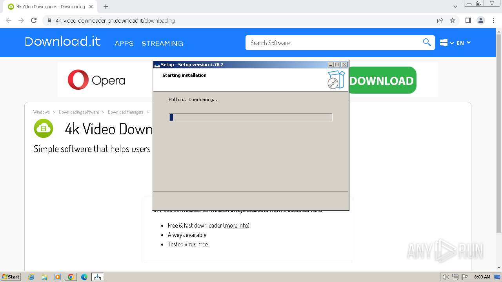Open File Explorer from taskbar

point(44,277)
